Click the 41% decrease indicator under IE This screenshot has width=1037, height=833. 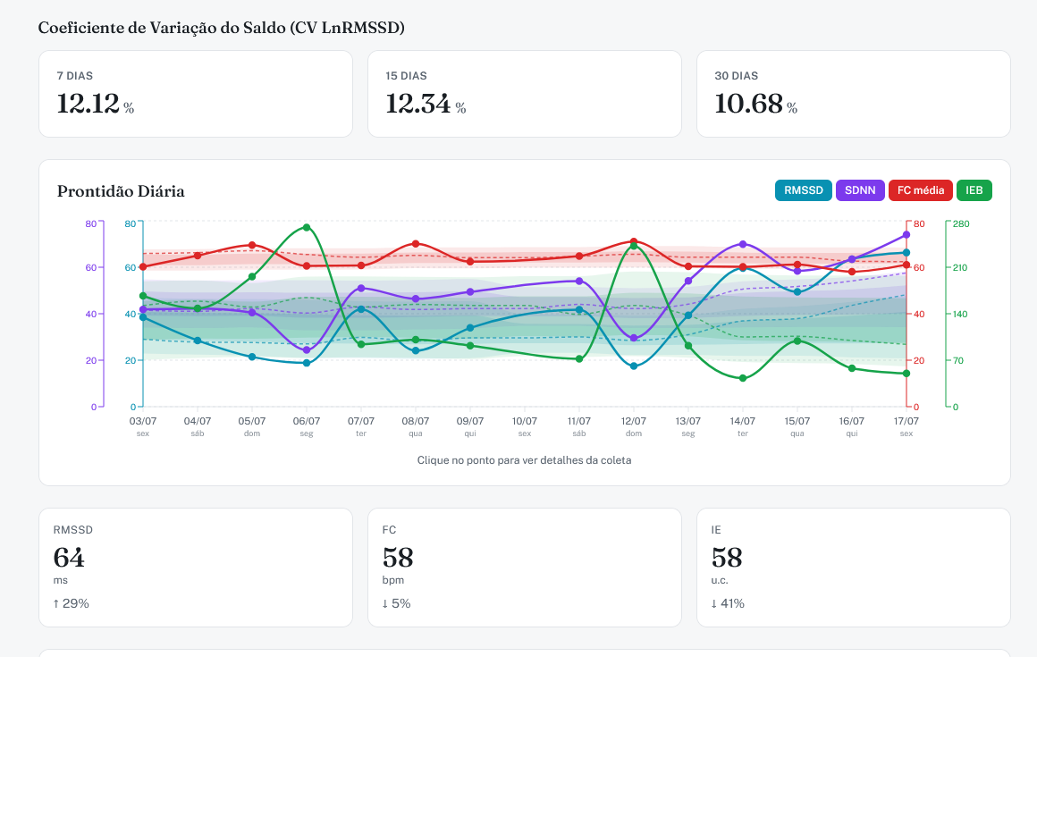pyautogui.click(x=728, y=603)
